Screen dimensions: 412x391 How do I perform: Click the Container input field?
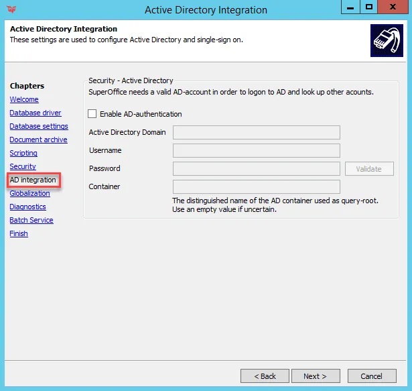pos(256,186)
